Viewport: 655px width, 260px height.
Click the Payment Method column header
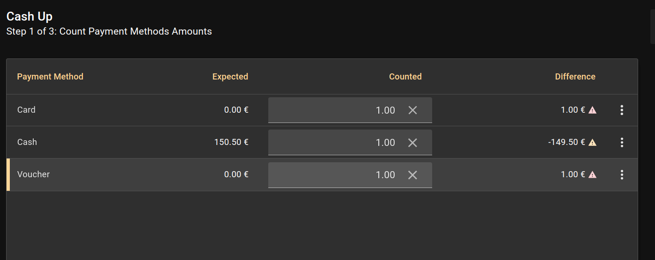point(50,77)
